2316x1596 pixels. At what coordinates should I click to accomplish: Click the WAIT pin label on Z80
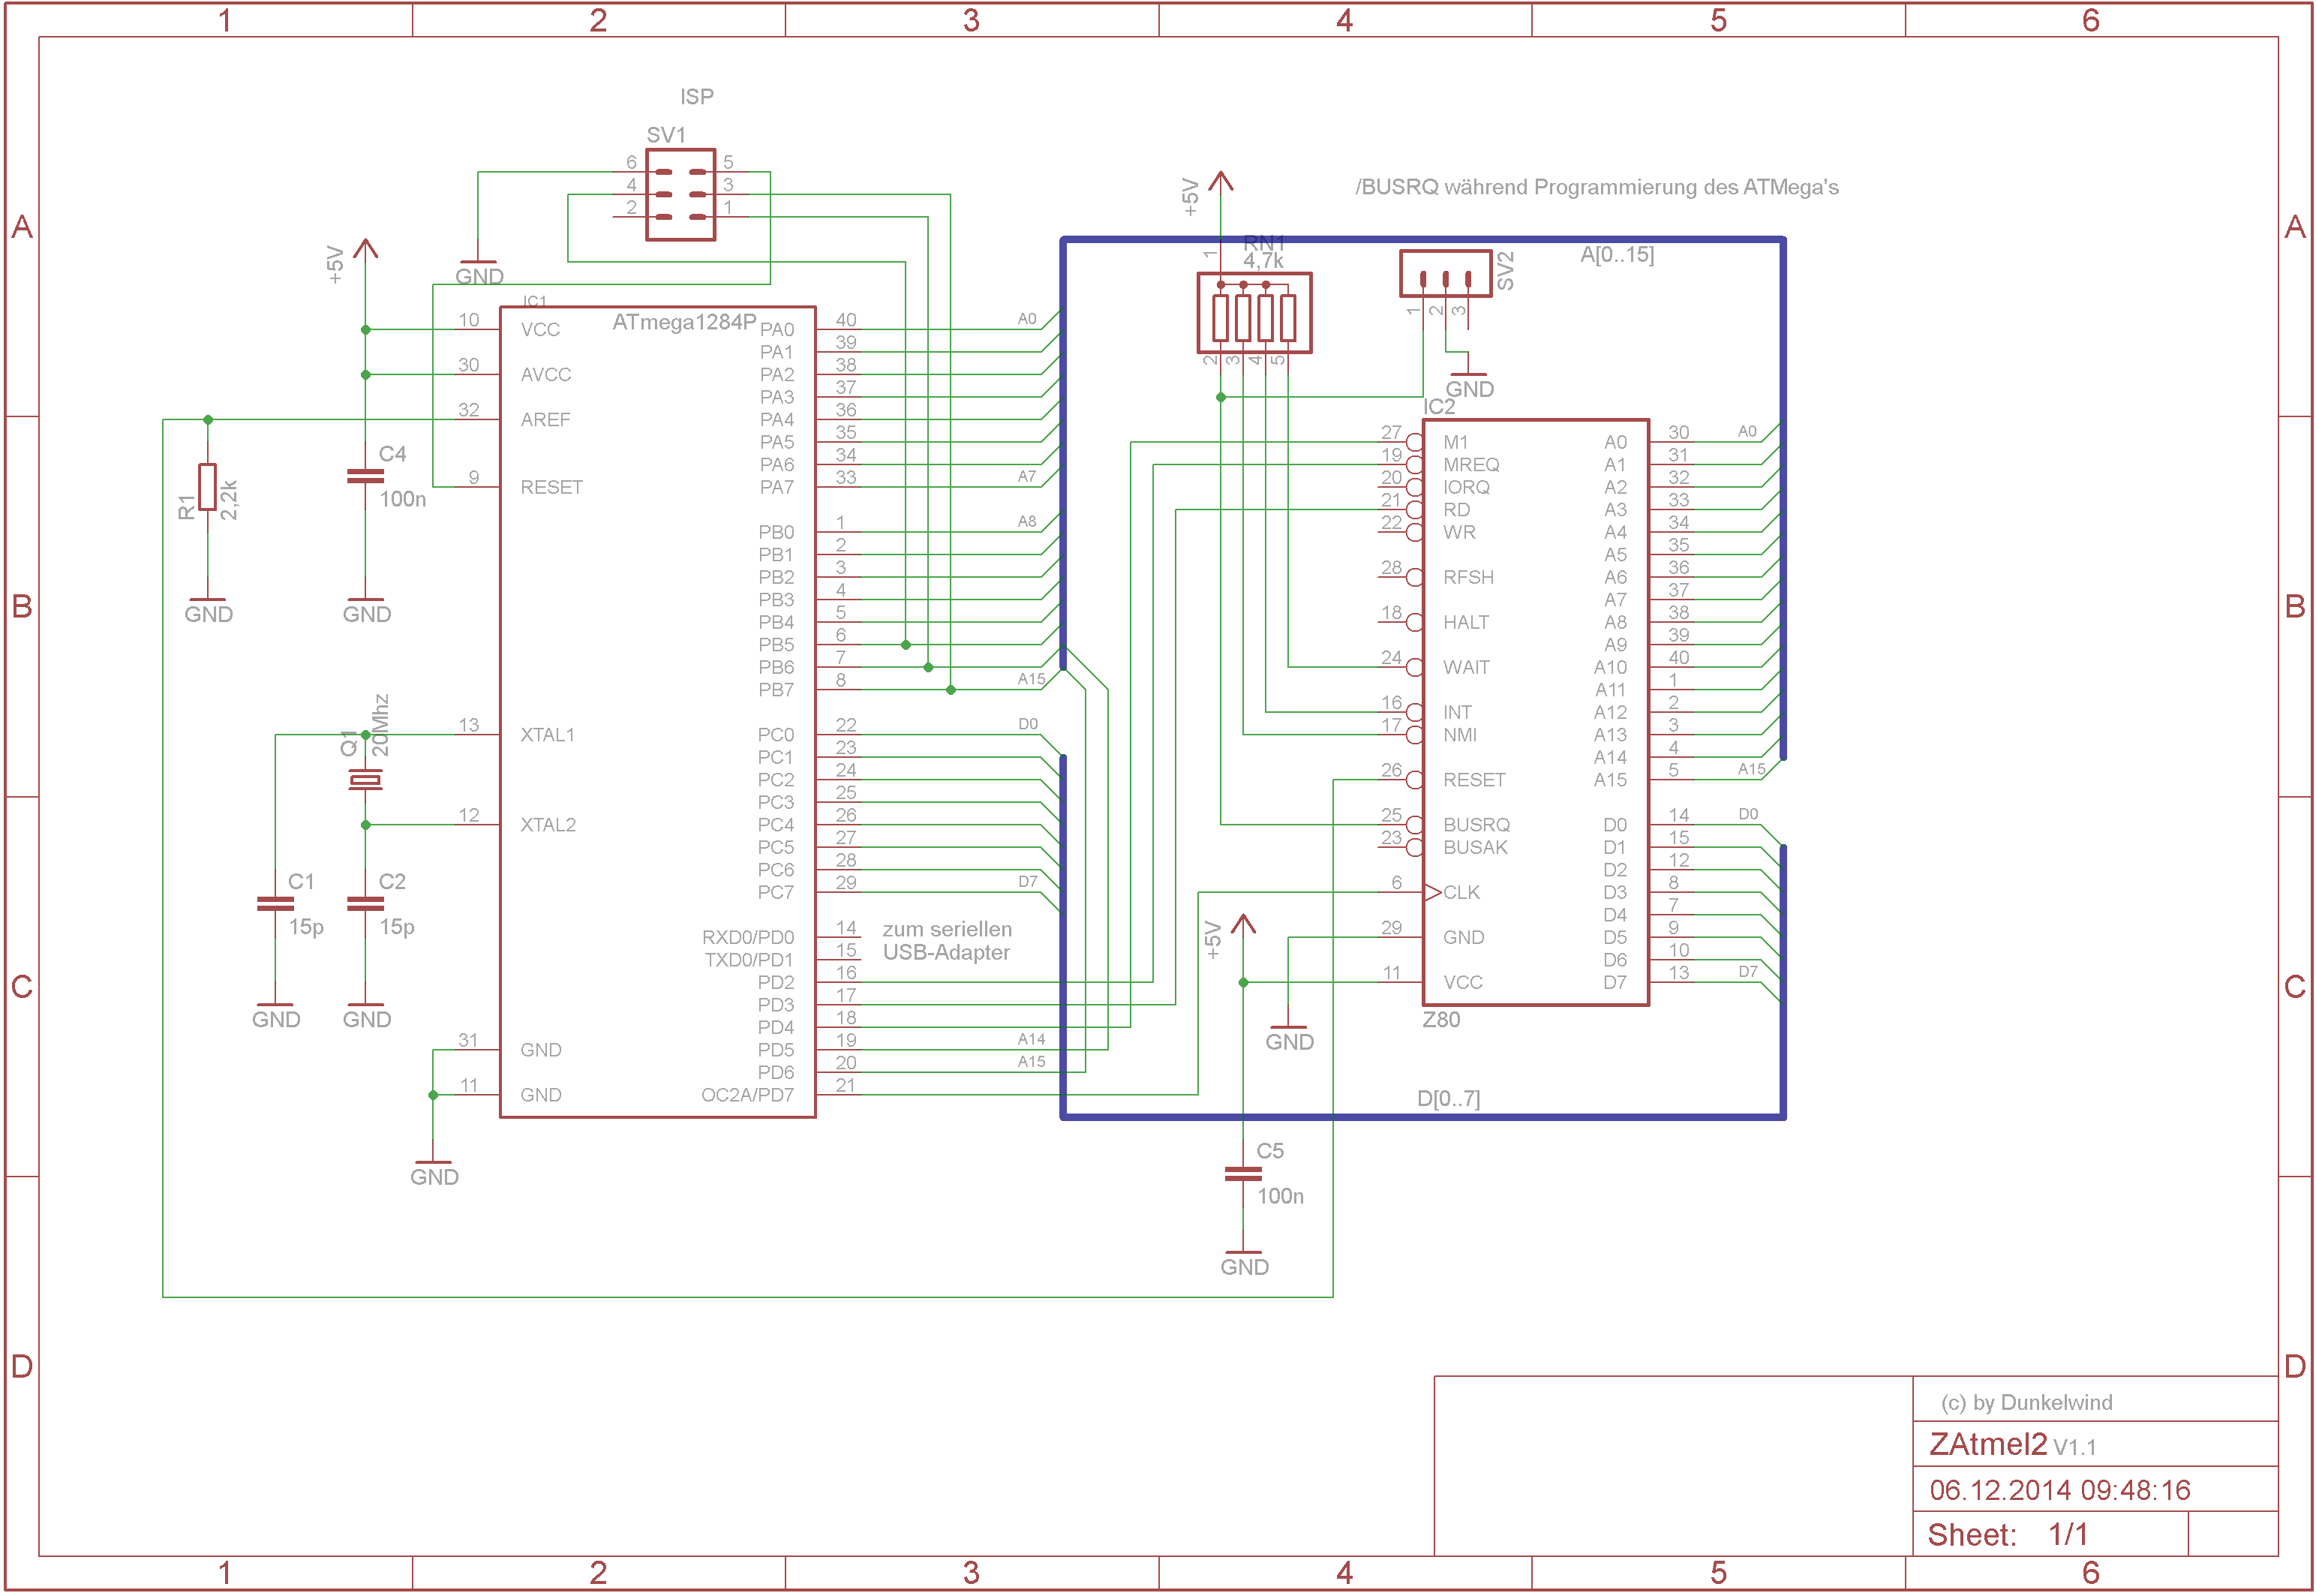coord(1465,667)
